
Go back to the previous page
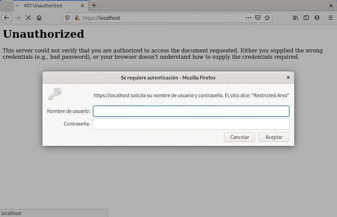7,18
